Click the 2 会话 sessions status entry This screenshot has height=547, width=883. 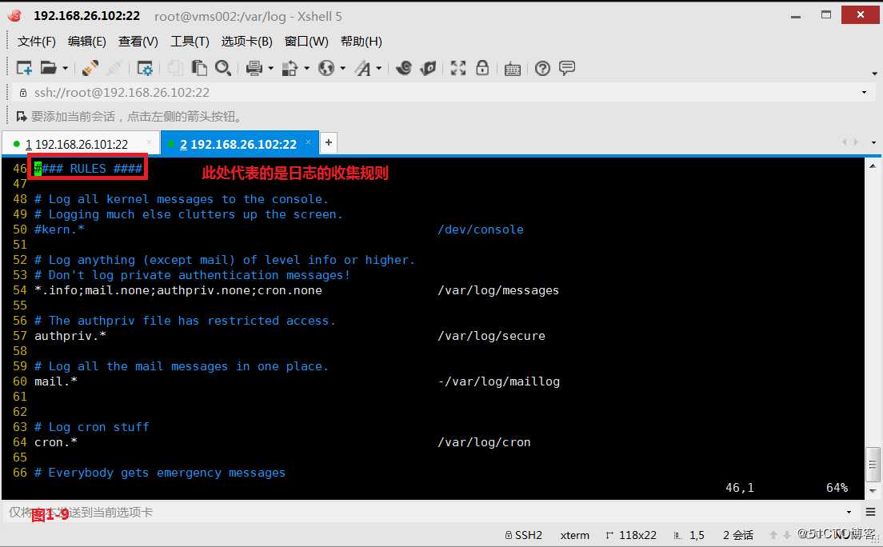[737, 535]
